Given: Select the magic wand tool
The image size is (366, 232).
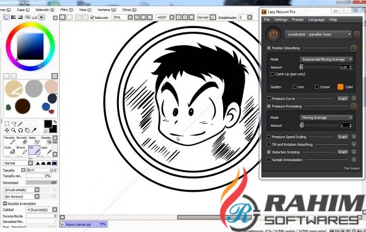Looking at the screenshot, I should coord(21,123).
